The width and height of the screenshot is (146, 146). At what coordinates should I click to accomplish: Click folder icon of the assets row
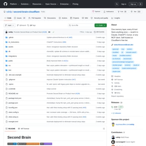6,47
